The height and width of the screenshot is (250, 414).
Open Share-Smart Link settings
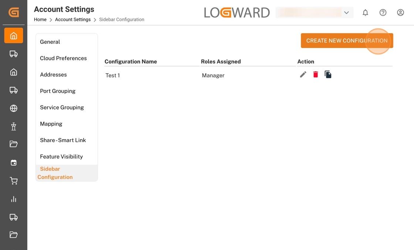point(67,140)
